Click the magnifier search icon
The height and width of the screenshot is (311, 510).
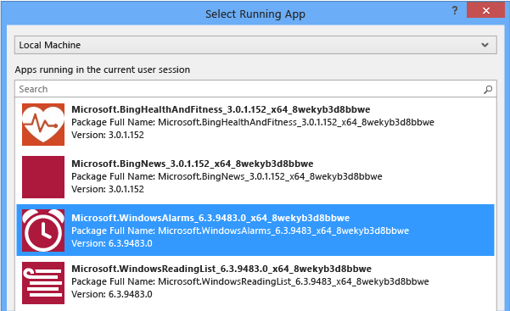488,89
